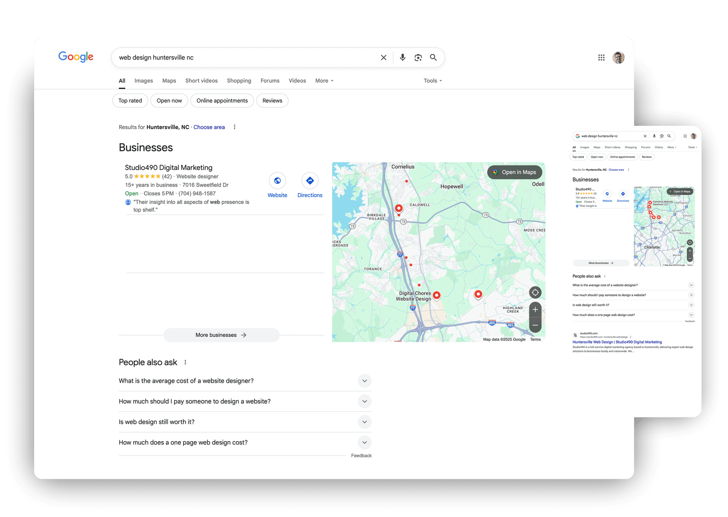Toggle the Top rated chip in small window

578,157
